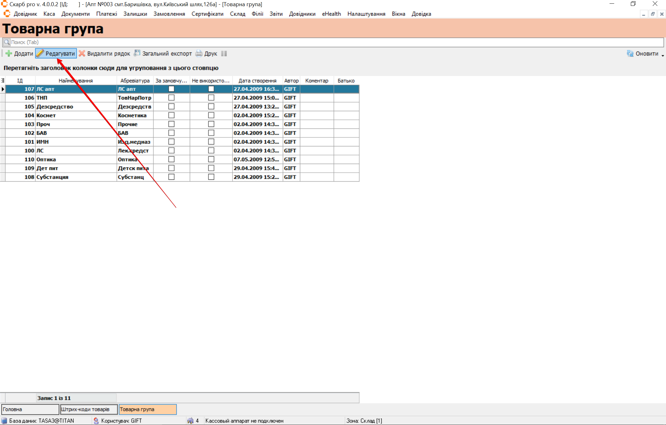
Task: Expand the dropdown arrow beside Оновити
Action: 663,55
